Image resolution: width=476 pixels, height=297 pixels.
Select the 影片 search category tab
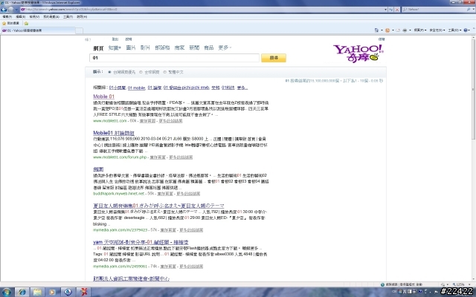145,48
